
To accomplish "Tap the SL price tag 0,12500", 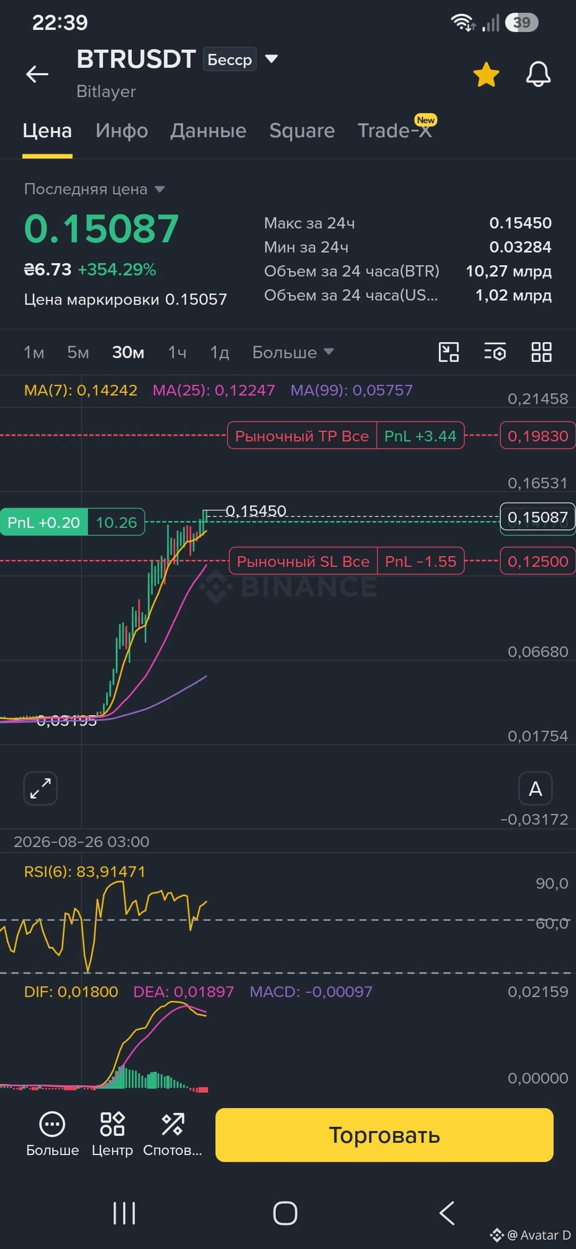I will point(538,562).
